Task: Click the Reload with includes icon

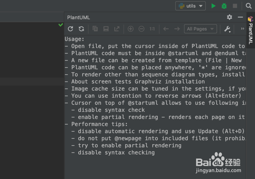Action: [x=81, y=29]
